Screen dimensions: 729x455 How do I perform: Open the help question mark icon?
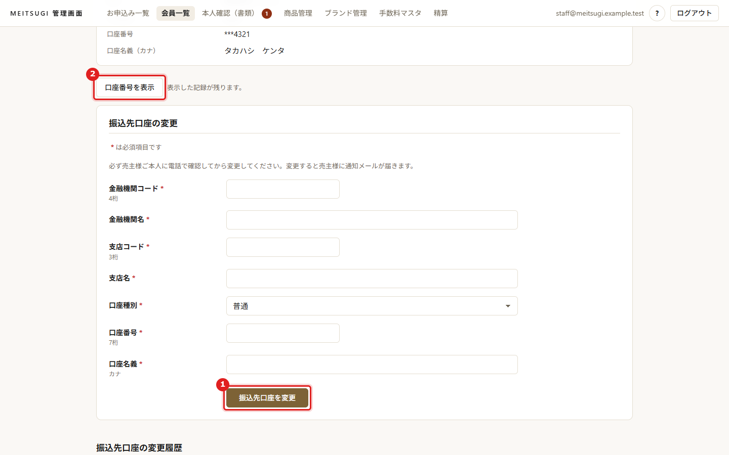coord(657,13)
